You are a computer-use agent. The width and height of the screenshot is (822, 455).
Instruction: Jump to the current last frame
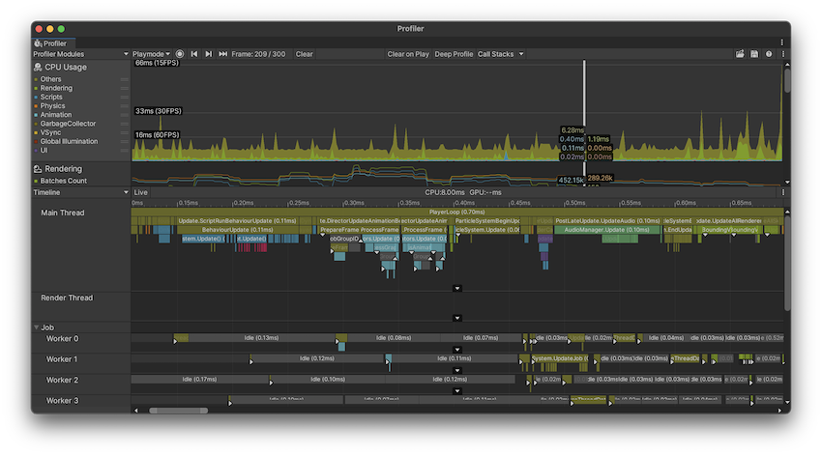pos(223,54)
